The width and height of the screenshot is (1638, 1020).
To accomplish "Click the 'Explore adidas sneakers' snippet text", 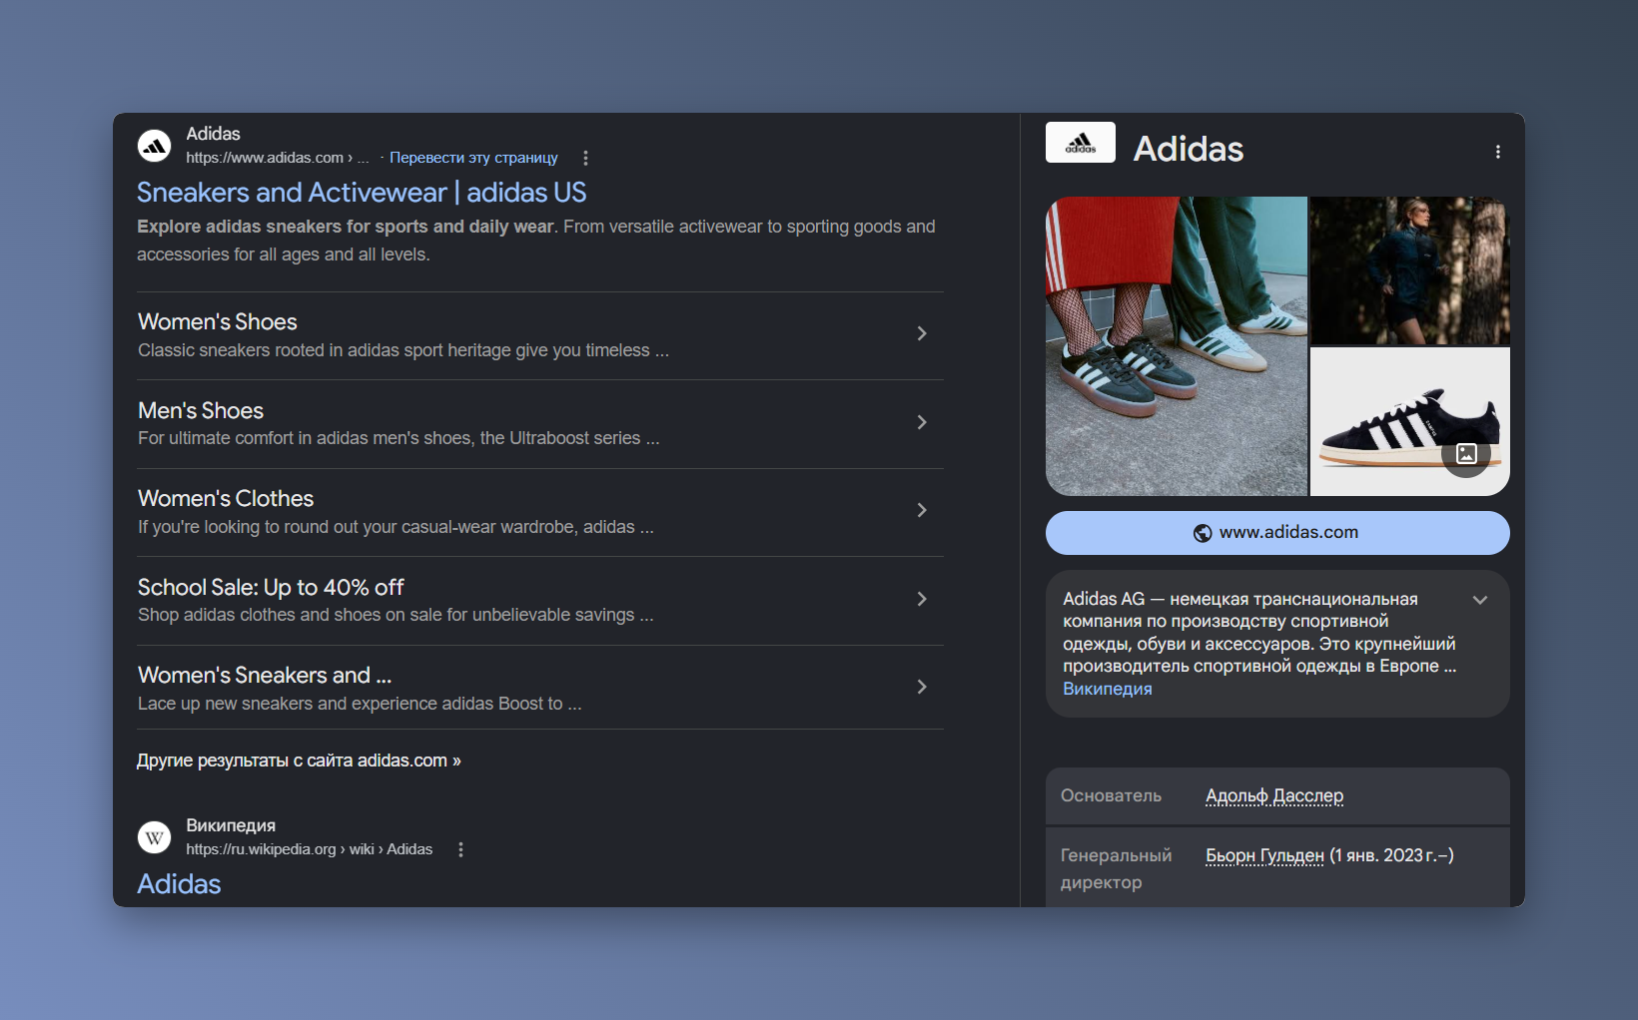I will click(536, 241).
